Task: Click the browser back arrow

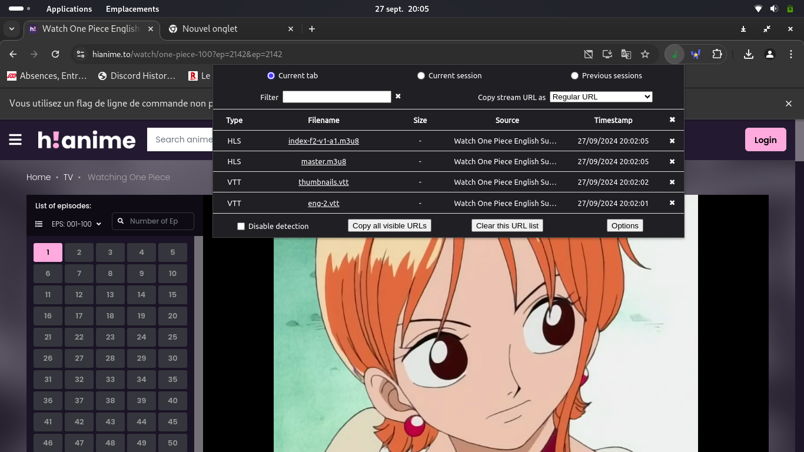Action: point(13,54)
